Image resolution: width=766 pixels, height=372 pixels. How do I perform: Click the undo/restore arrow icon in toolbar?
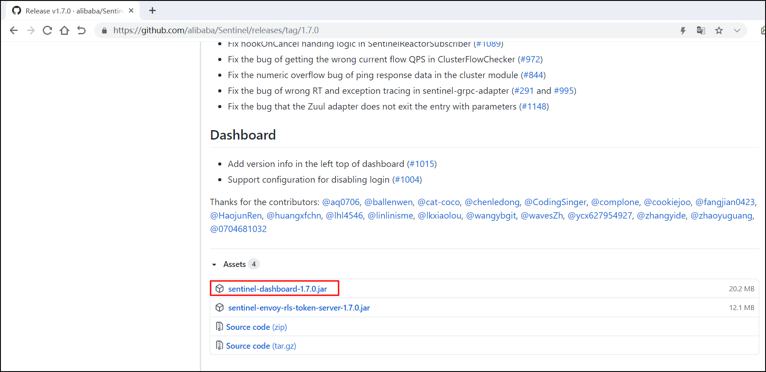point(81,31)
